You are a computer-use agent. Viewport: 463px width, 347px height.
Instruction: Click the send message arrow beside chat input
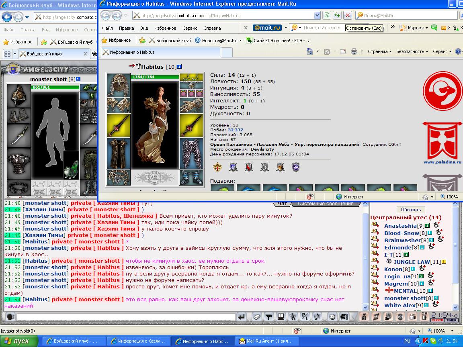point(242,317)
